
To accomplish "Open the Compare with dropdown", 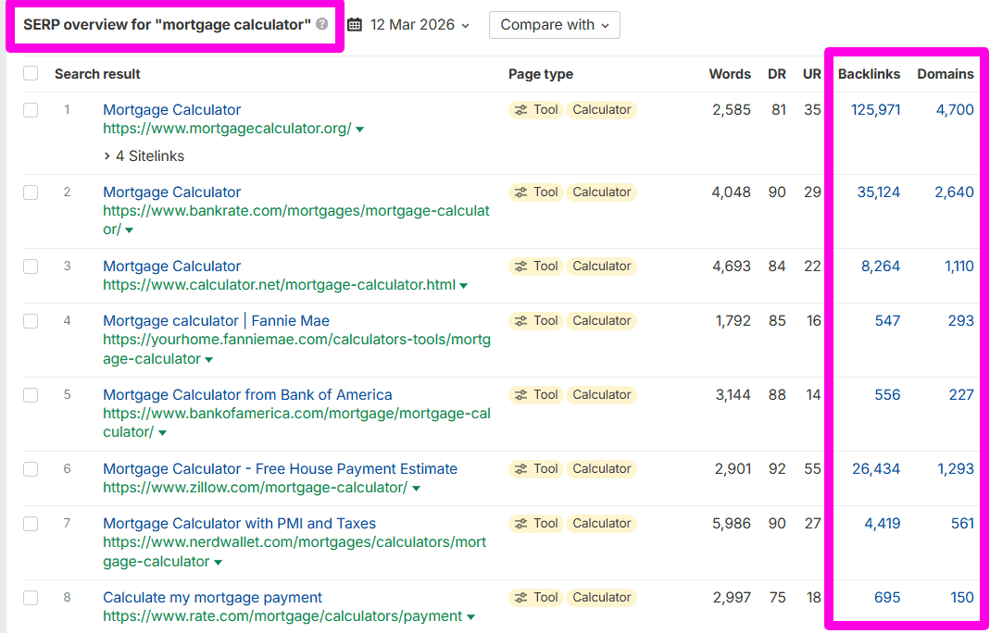I will click(555, 25).
